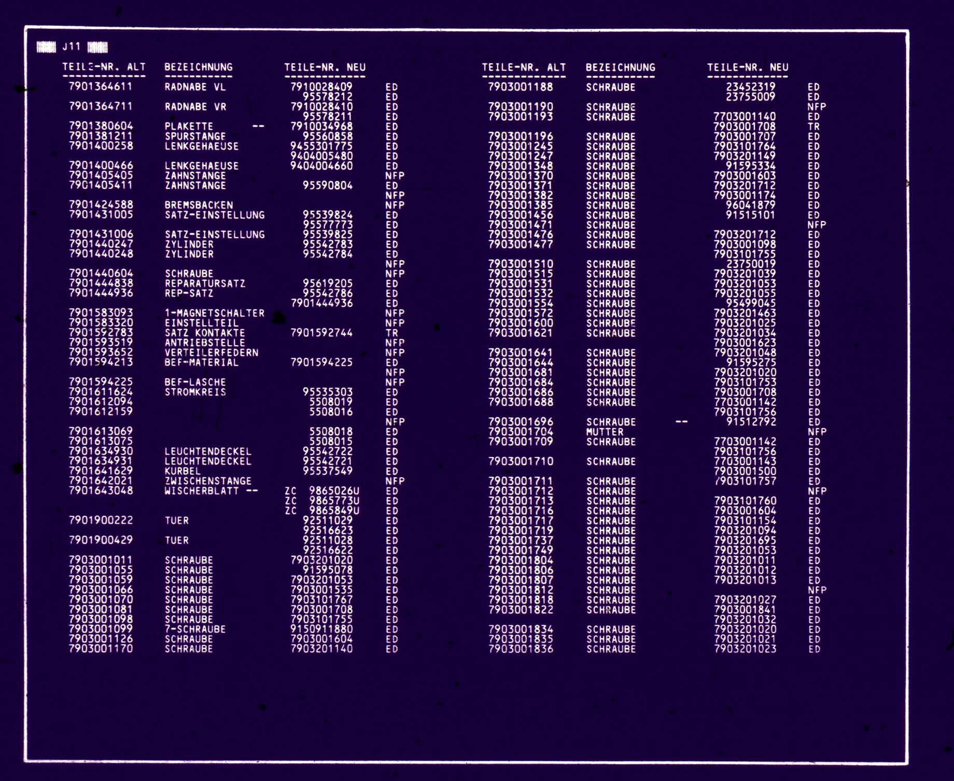Select old part number 7901900222
954x781 pixels.
(101, 520)
